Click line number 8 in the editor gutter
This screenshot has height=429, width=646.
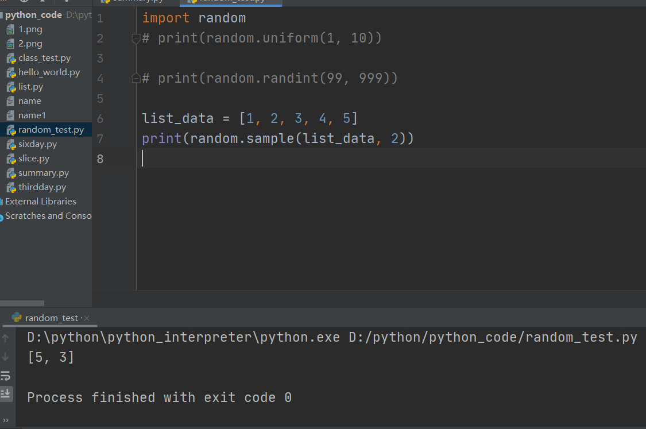[100, 159]
